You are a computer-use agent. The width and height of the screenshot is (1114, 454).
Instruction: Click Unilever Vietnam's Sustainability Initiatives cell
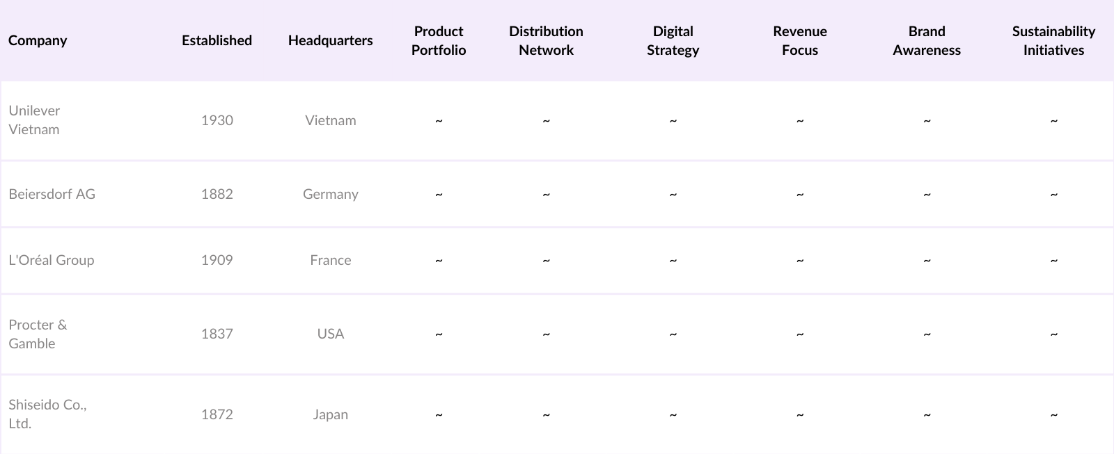(1053, 121)
